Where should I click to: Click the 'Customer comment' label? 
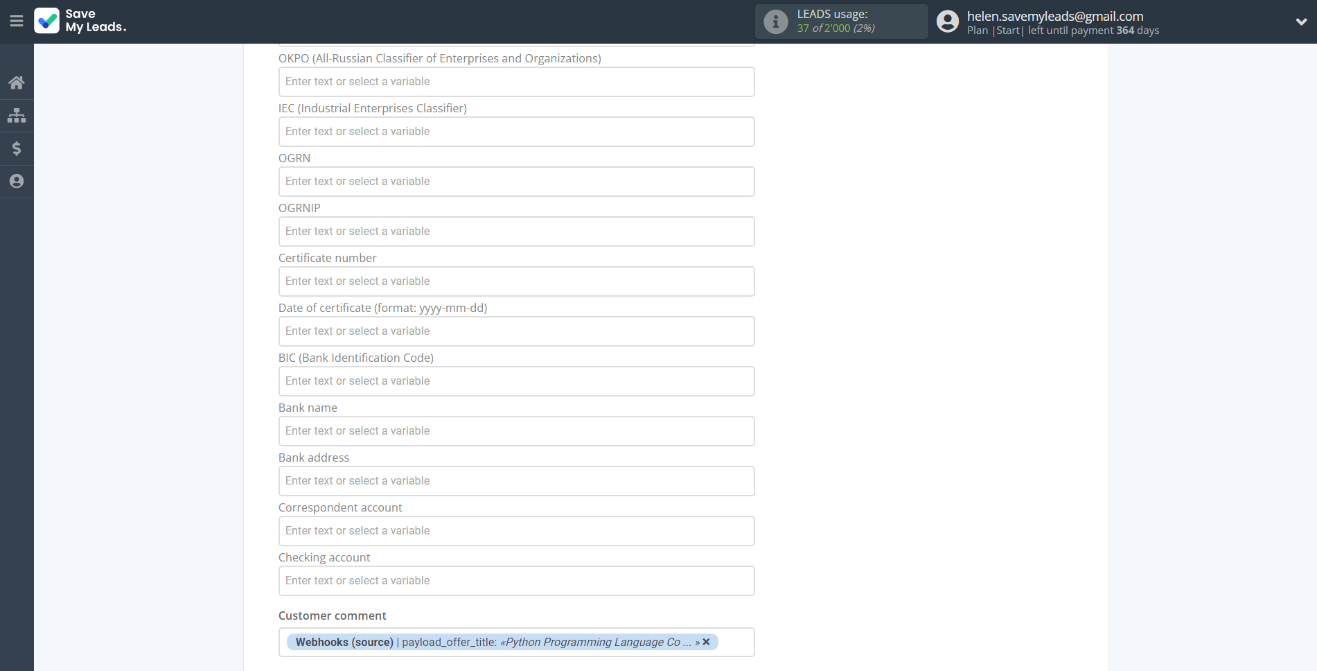click(333, 616)
